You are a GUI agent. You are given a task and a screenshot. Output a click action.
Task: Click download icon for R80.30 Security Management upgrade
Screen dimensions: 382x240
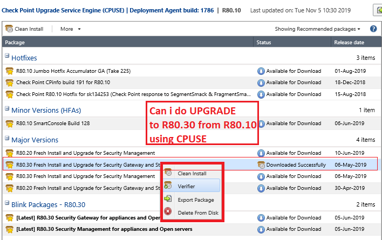[x=261, y=176]
